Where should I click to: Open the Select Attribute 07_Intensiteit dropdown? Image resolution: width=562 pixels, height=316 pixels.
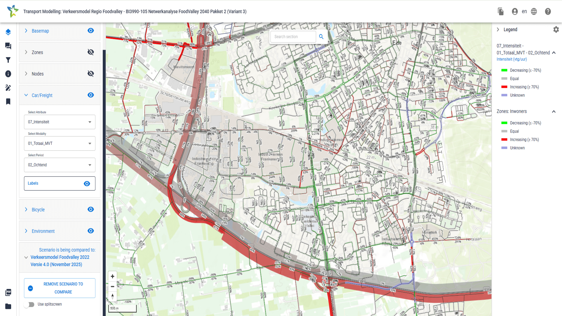[60, 122]
